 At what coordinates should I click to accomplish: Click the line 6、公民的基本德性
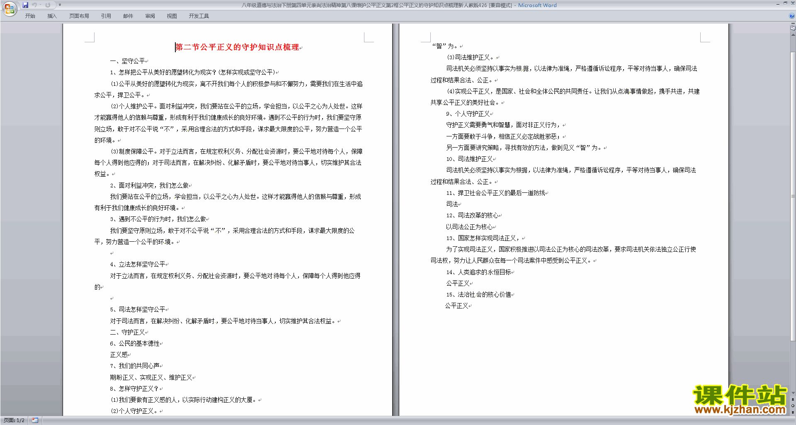tap(135, 343)
